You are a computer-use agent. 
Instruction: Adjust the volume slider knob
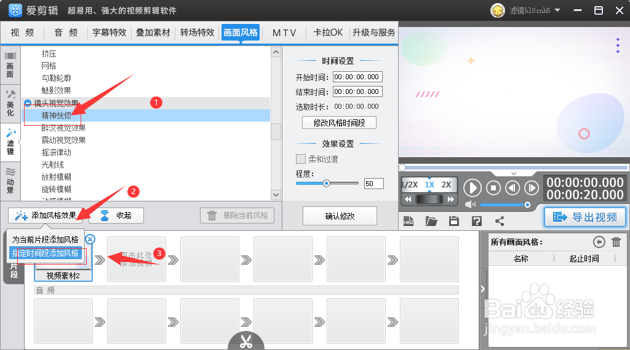[527, 205]
